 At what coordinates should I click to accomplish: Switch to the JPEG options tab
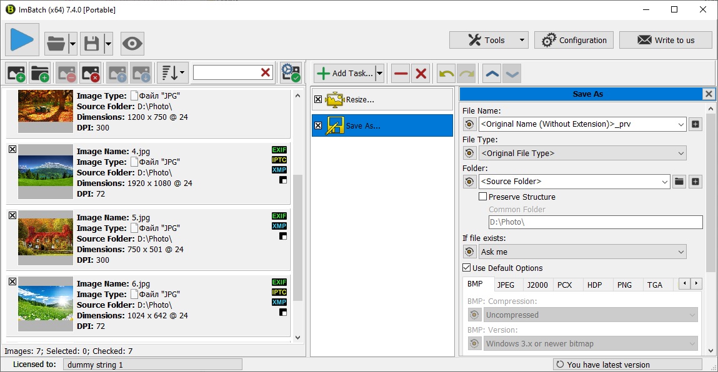tap(506, 285)
